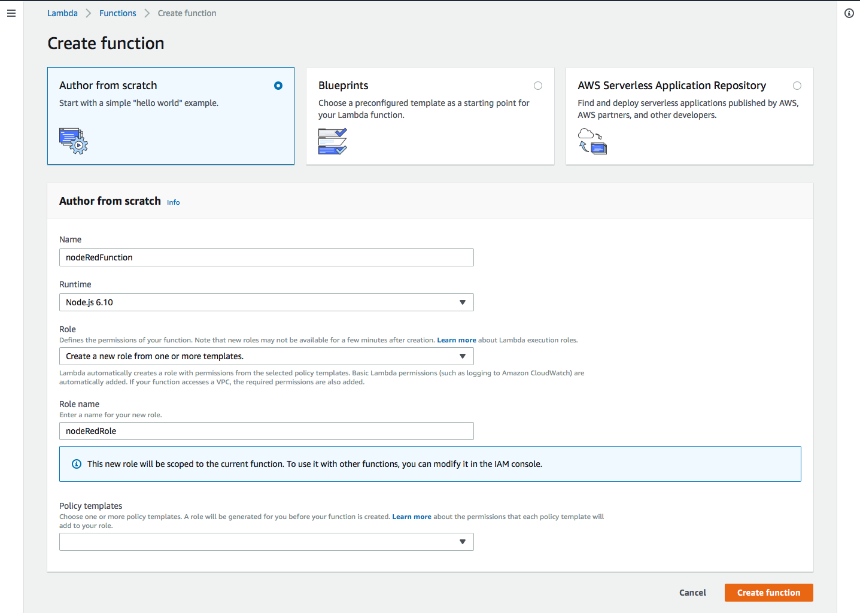Click the info icon in role notice
The image size is (860, 613).
77,464
